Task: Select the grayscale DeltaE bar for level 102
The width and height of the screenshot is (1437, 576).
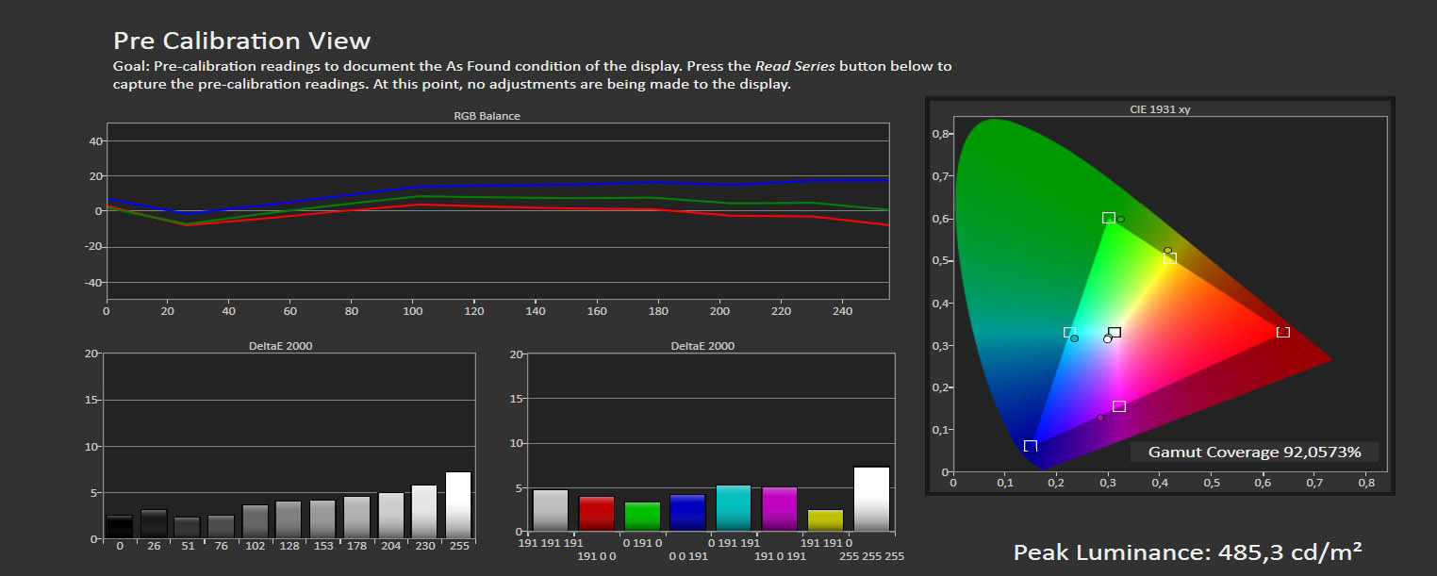Action: 255,522
